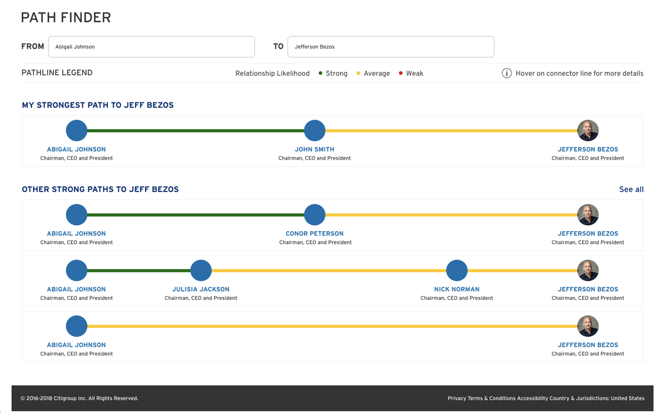This screenshot has height=413, width=655.
Task: Open the CONOR PETERSON name link
Action: point(314,233)
